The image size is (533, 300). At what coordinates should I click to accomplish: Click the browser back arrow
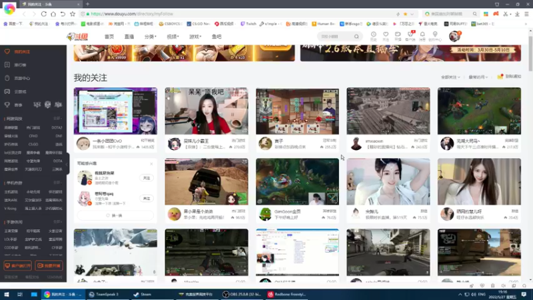pos(24,14)
